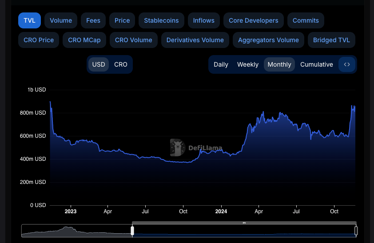Toggle the Stablecoins metric chip
The image size is (374, 243).
coord(161,20)
